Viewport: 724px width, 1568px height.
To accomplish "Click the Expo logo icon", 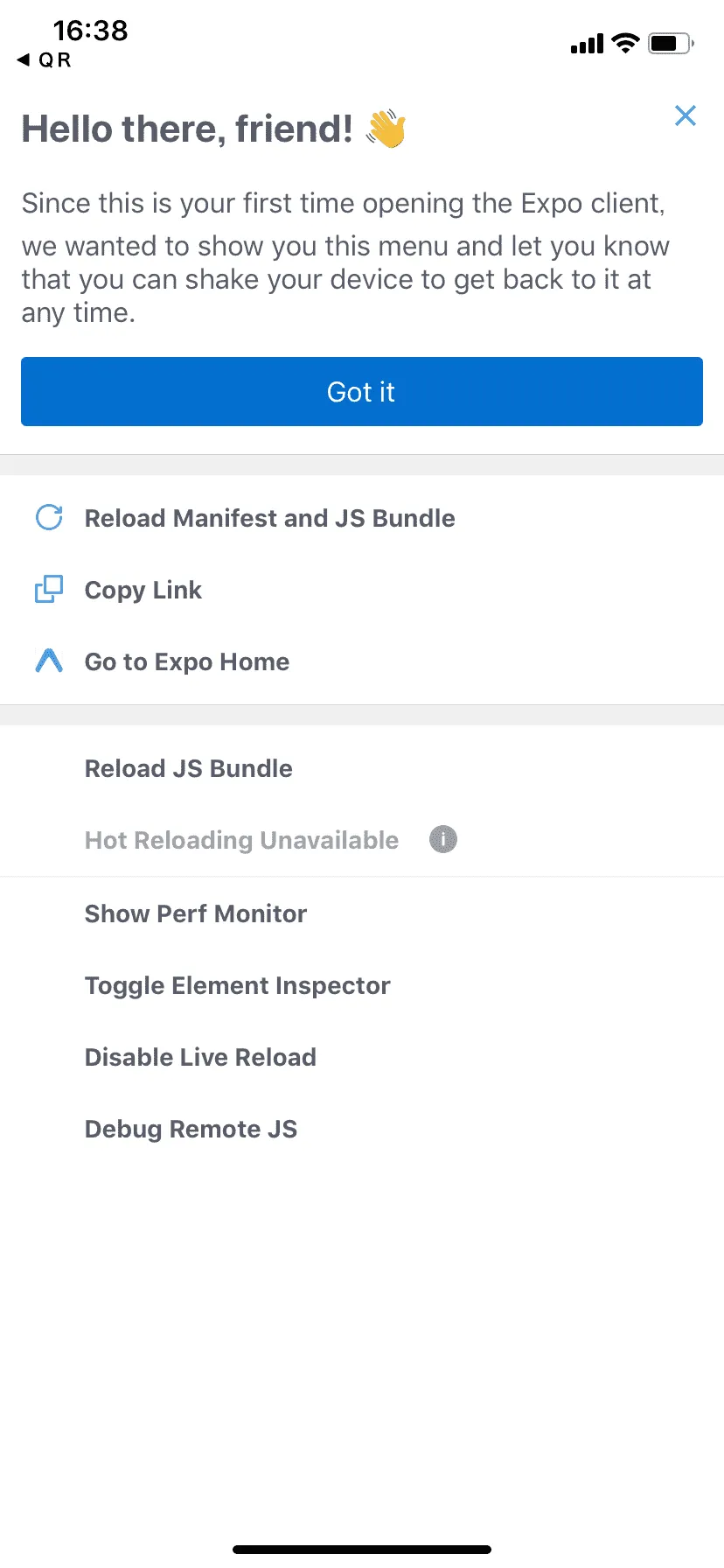I will (x=49, y=661).
